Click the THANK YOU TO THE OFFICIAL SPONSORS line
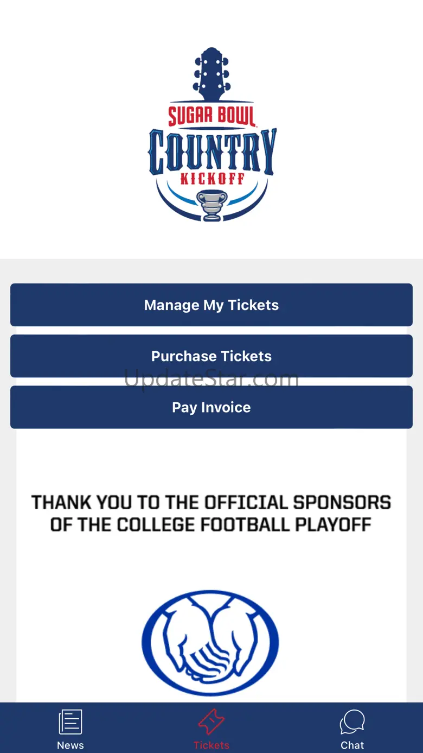Image resolution: width=423 pixels, height=753 pixels. 211,502
